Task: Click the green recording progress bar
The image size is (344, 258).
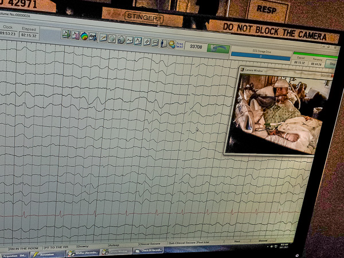Action: 315,55
